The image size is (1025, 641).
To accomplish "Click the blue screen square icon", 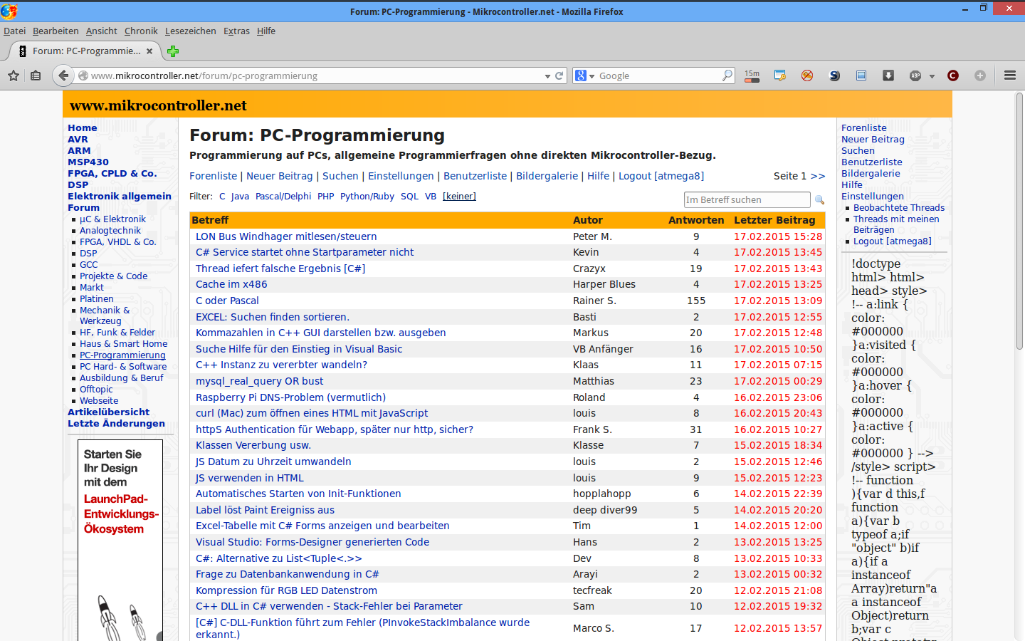I will (x=861, y=75).
